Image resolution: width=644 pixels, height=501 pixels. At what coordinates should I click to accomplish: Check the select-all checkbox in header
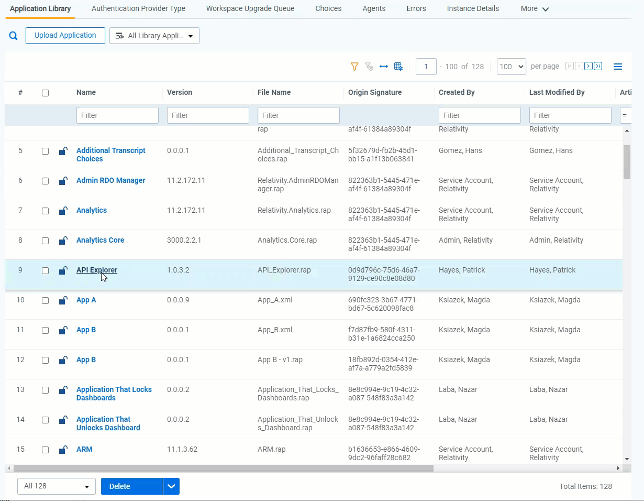coord(45,93)
